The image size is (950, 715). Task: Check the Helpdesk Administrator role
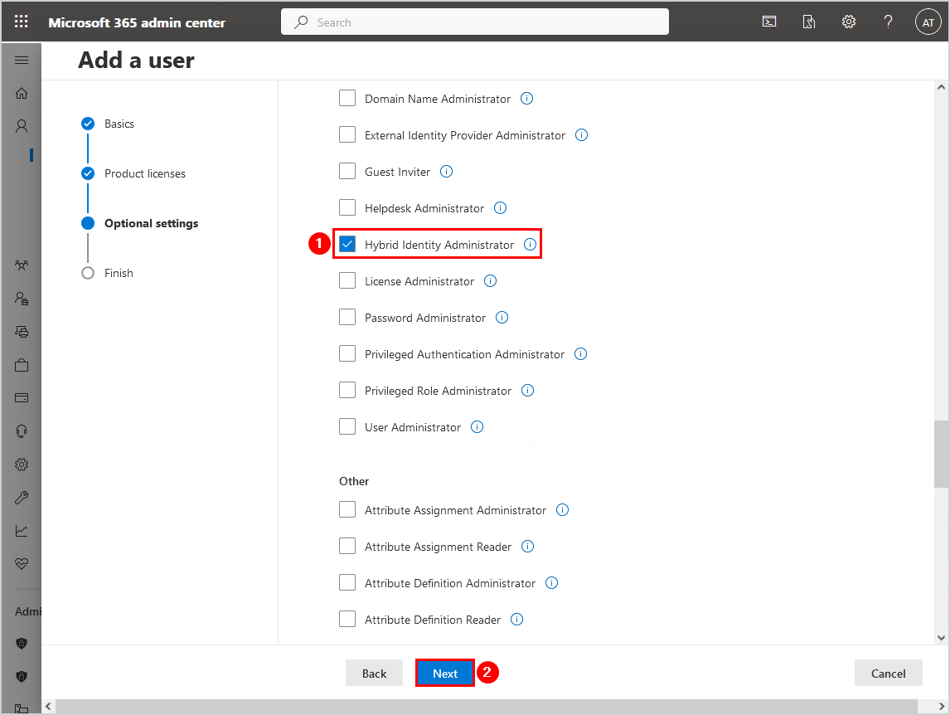pyautogui.click(x=347, y=208)
